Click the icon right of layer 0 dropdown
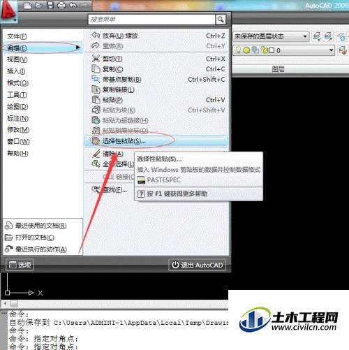 [343, 50]
